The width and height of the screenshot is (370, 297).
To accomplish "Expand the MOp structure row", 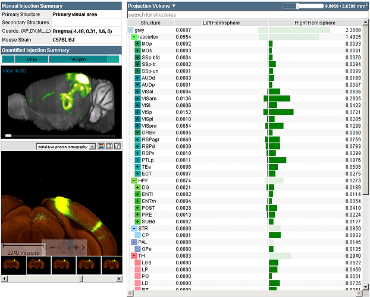I will click(137, 44).
